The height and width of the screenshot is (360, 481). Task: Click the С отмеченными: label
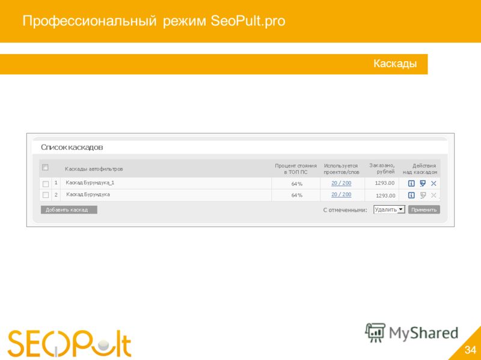345,210
